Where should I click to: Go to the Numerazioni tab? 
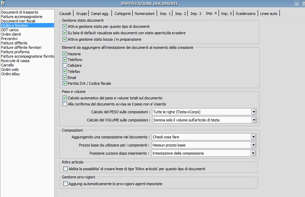[x=145, y=14]
